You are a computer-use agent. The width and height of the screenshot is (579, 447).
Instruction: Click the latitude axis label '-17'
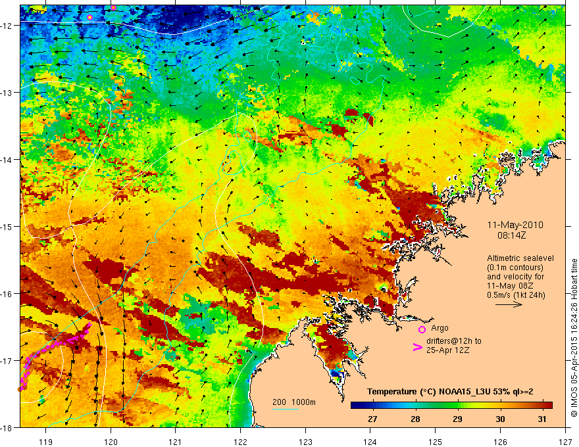point(7,361)
